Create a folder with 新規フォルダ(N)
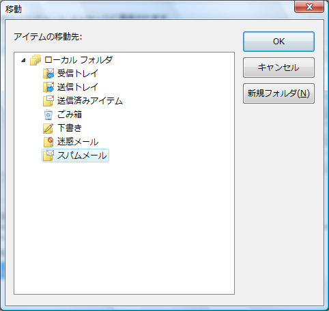The width and height of the screenshot is (329, 311). (278, 93)
